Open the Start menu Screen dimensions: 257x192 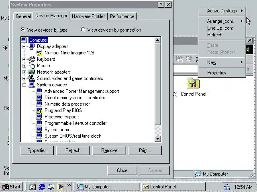pos(12,187)
